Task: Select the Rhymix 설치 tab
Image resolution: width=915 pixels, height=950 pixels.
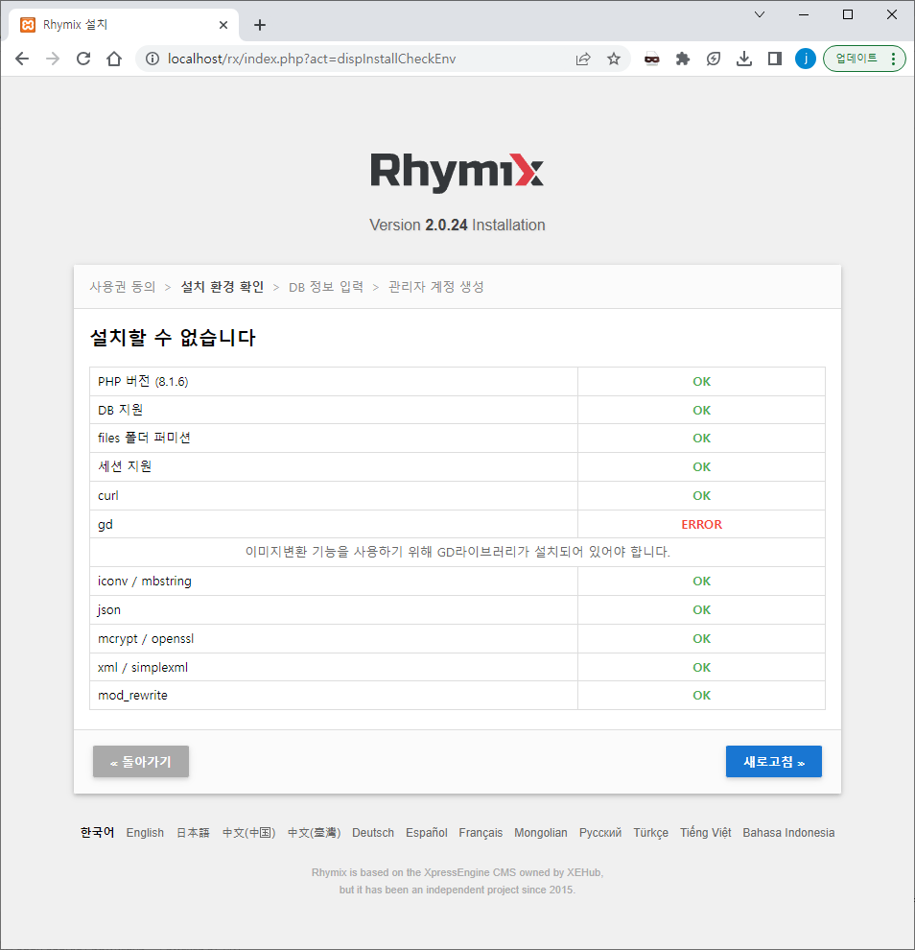Action: 124,25
